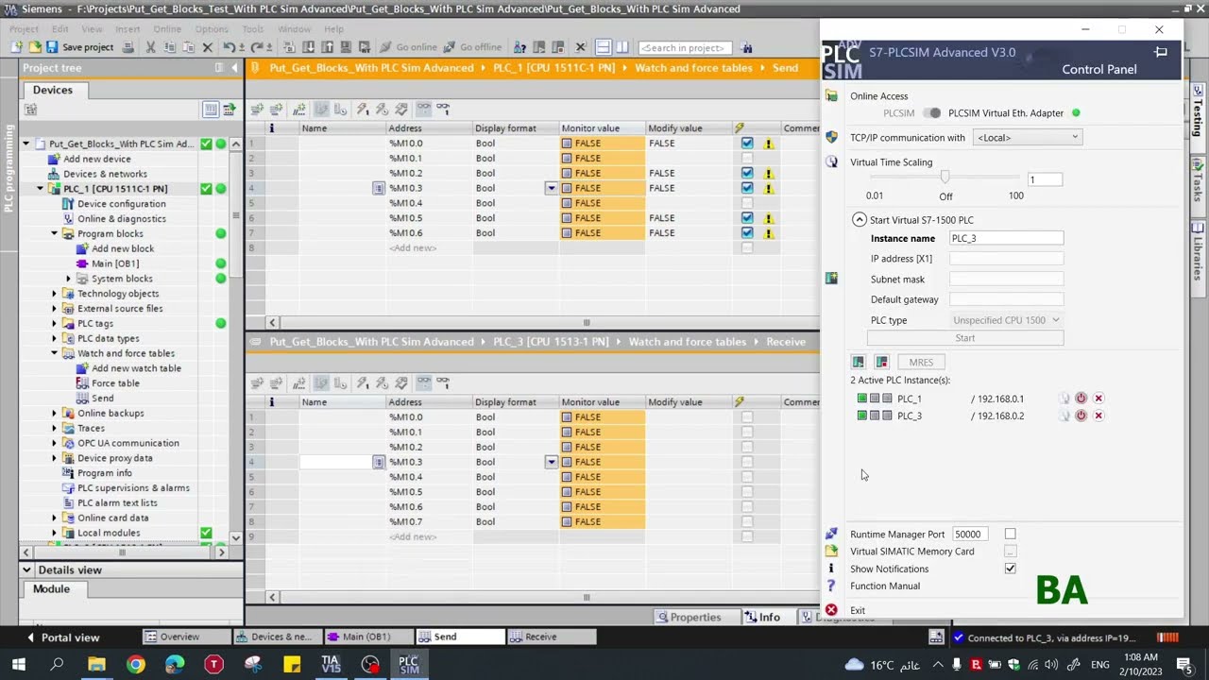This screenshot has width=1209, height=680.
Task: Collapse the Project tree panel arrow
Action: pyautogui.click(x=234, y=68)
